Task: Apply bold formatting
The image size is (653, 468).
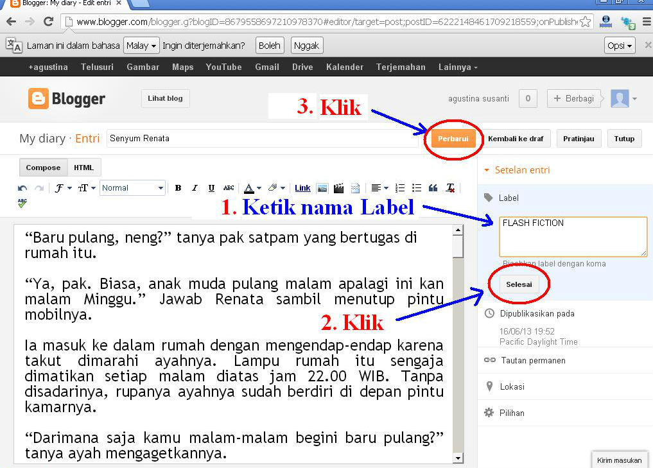Action: [178, 188]
